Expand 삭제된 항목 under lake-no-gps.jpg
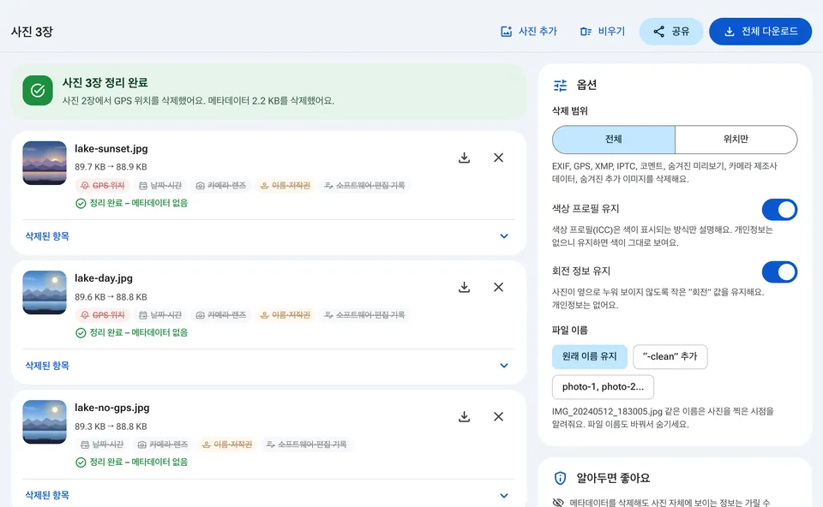 [268, 496]
